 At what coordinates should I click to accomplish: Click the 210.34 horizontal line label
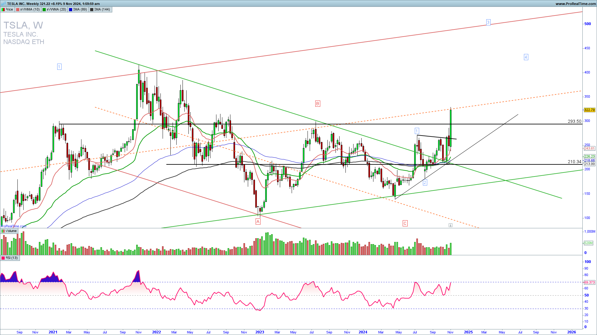[x=574, y=162]
